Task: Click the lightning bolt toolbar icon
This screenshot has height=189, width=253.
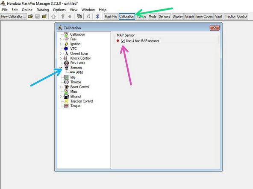Action: tap(63, 17)
